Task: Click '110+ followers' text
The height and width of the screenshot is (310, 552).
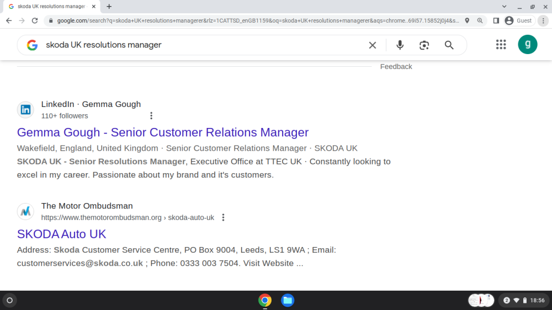Action: (65, 116)
